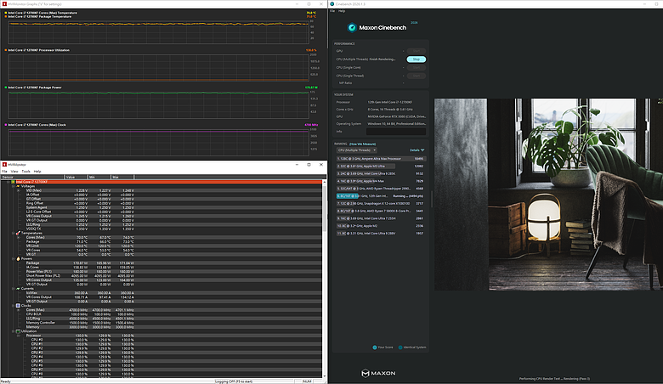Viewport: 663px width, 384px height.
Task: Select the Short Power Max (PL2) row
Action: pyautogui.click(x=161, y=275)
